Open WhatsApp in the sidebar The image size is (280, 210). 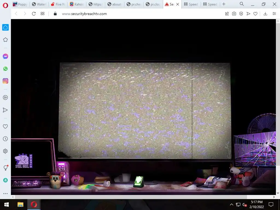5,69
